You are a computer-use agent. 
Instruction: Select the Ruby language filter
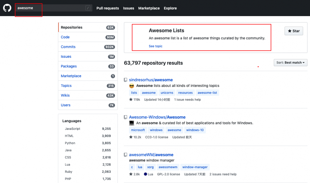[69, 172]
